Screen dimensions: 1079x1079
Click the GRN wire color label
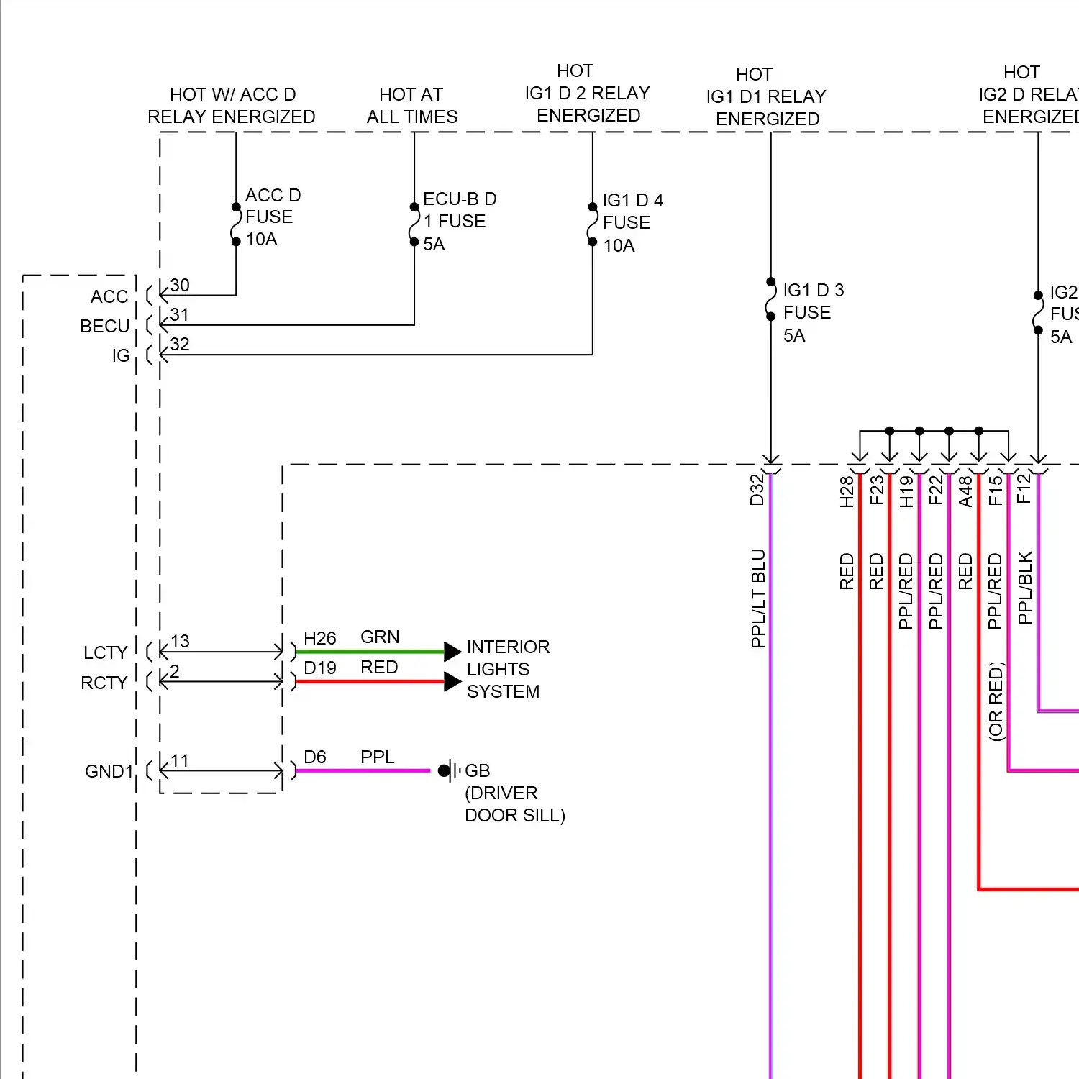(x=380, y=637)
